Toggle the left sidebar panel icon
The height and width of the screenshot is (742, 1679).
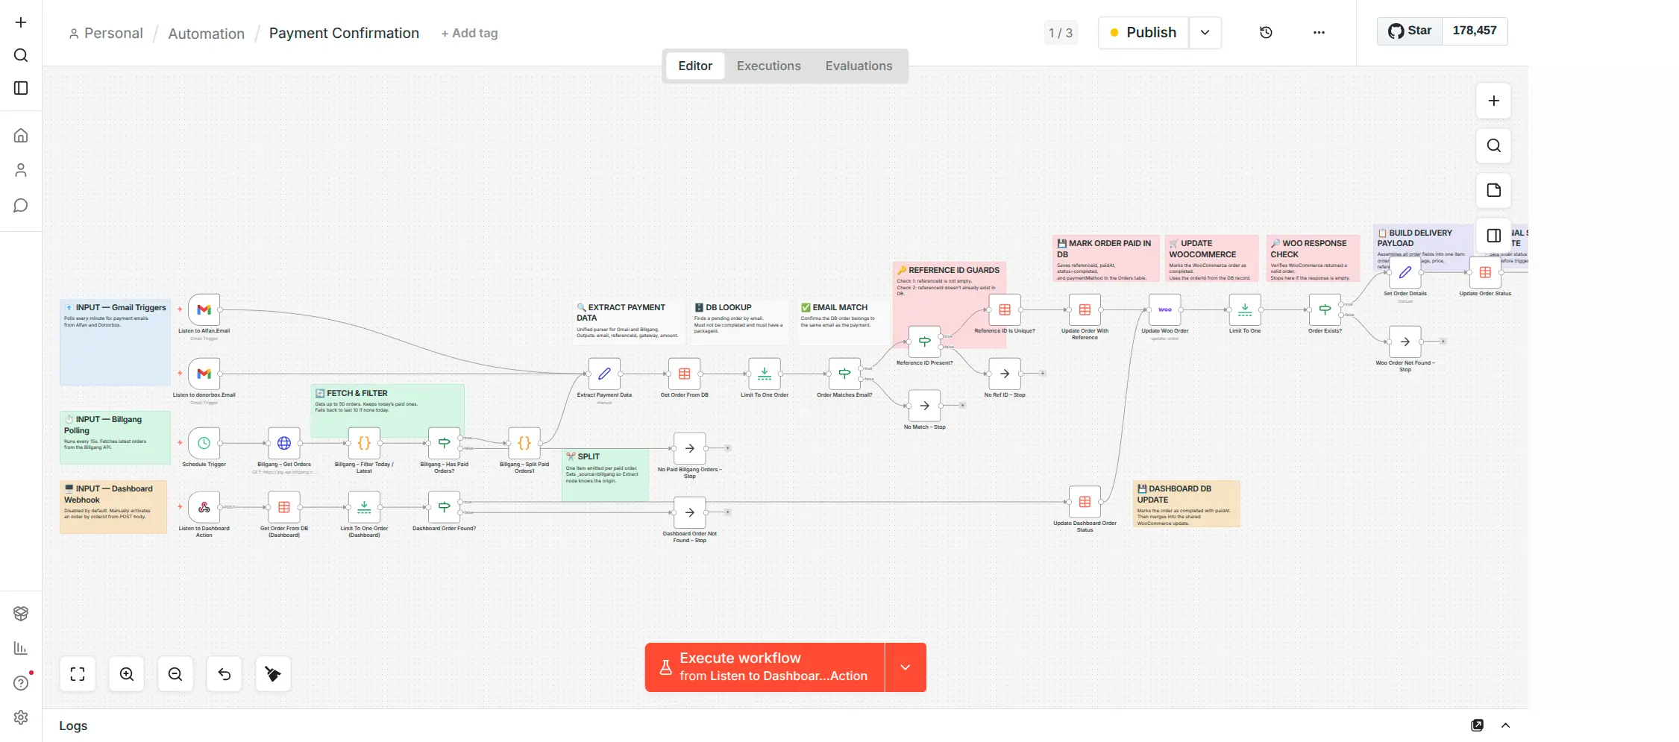coord(21,88)
